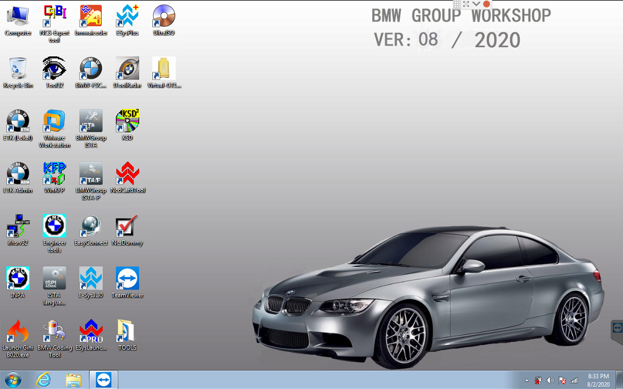Image resolution: width=623 pixels, height=389 pixels.
Task: Launch the KSD application
Action: [127, 119]
